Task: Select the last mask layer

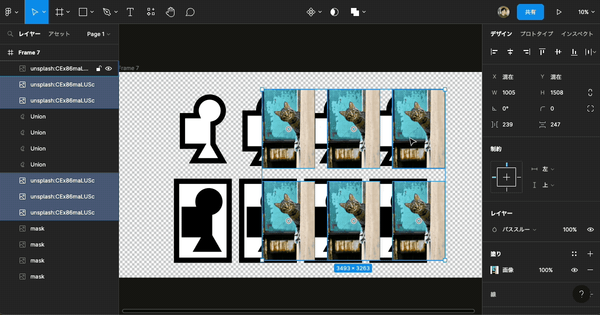Action: (59, 276)
